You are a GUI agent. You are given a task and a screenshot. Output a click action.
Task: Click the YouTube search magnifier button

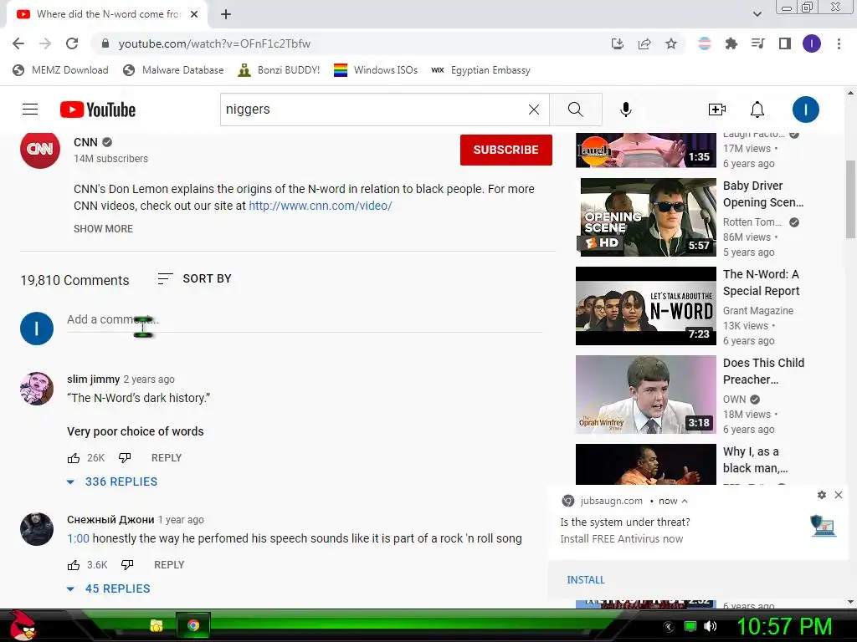coord(576,110)
